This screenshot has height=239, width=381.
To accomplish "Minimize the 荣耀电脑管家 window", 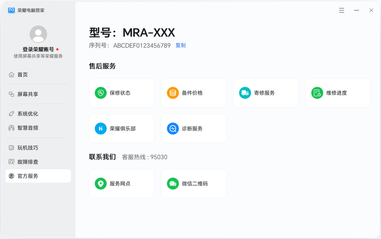I will 357,10.
